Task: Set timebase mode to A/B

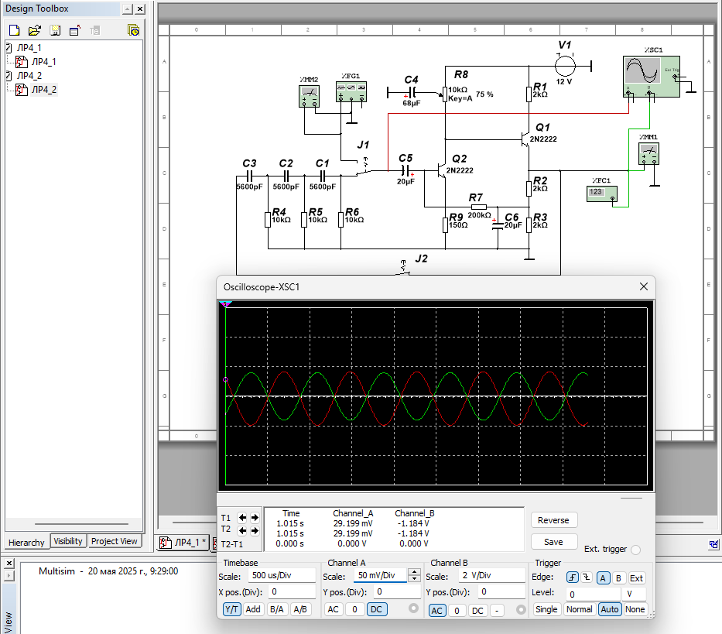Action: tap(300, 609)
